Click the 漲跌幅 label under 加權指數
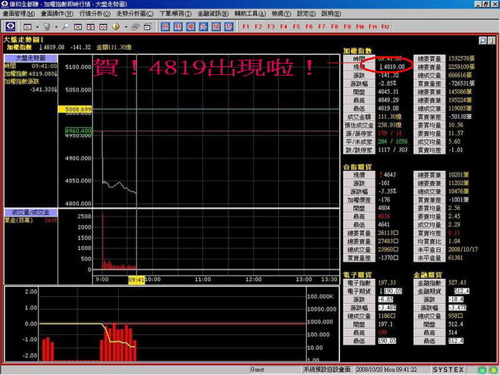This screenshot has width=500, height=375. click(x=359, y=84)
